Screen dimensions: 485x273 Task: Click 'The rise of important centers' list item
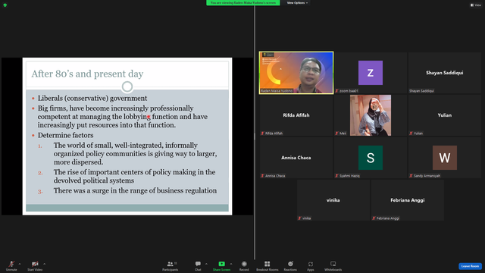[x=135, y=176]
